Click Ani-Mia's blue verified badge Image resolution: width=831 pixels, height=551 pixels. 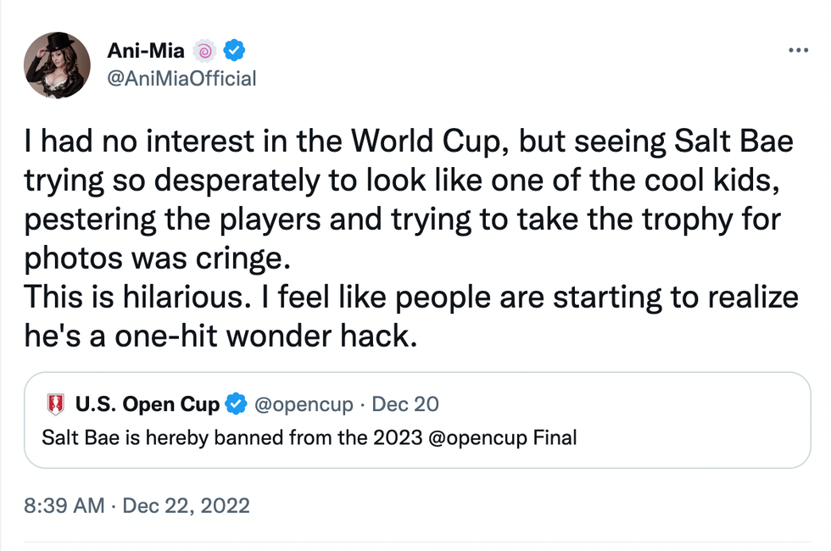[x=233, y=52]
